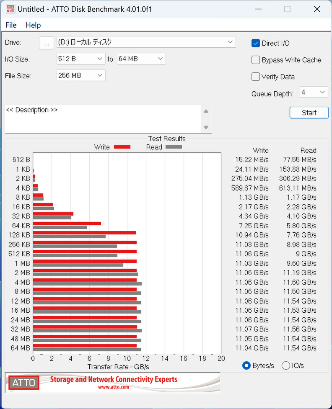Click the 512 B row label
332x409 pixels.
pyautogui.click(x=21, y=159)
